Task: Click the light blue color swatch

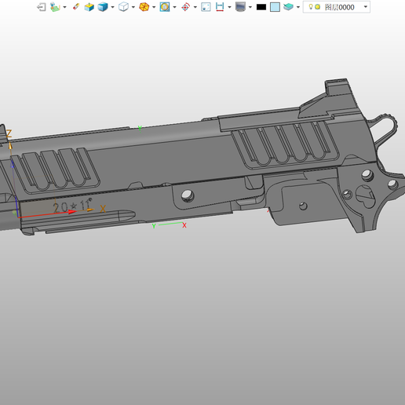Action: pyautogui.click(x=275, y=7)
